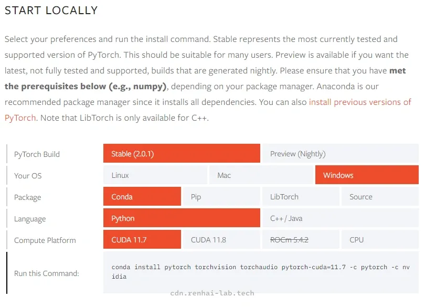Pick Mac as operating system
Viewport: 425px width, 308px height.
[x=261, y=175]
